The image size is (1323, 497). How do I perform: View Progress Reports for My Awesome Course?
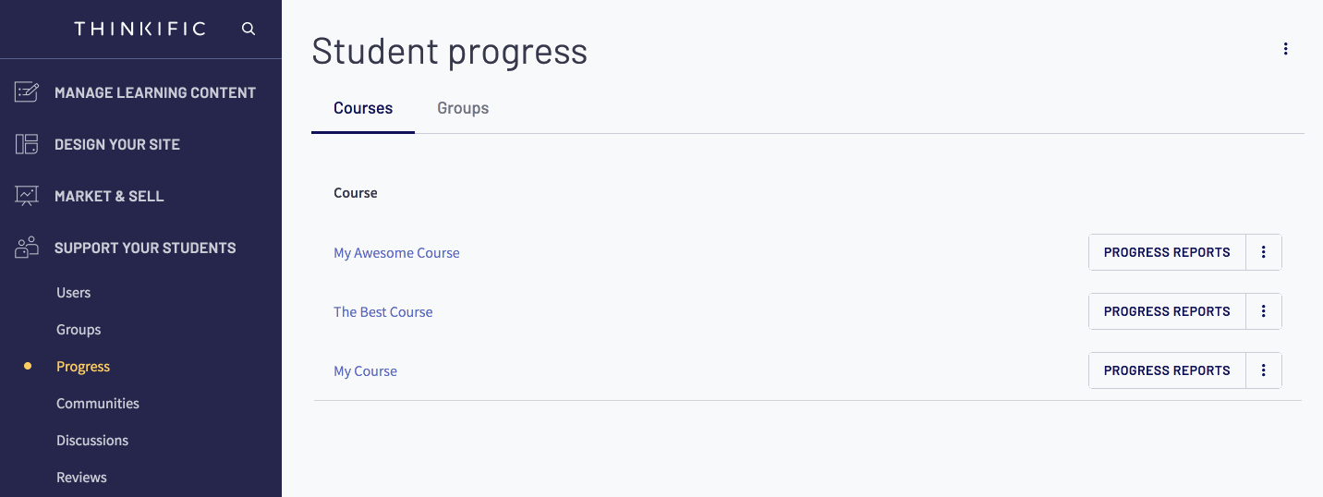coord(1167,252)
